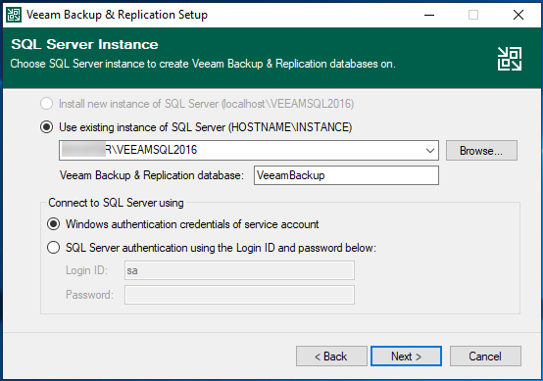Click the VeeamBackup database name field

click(x=346, y=175)
